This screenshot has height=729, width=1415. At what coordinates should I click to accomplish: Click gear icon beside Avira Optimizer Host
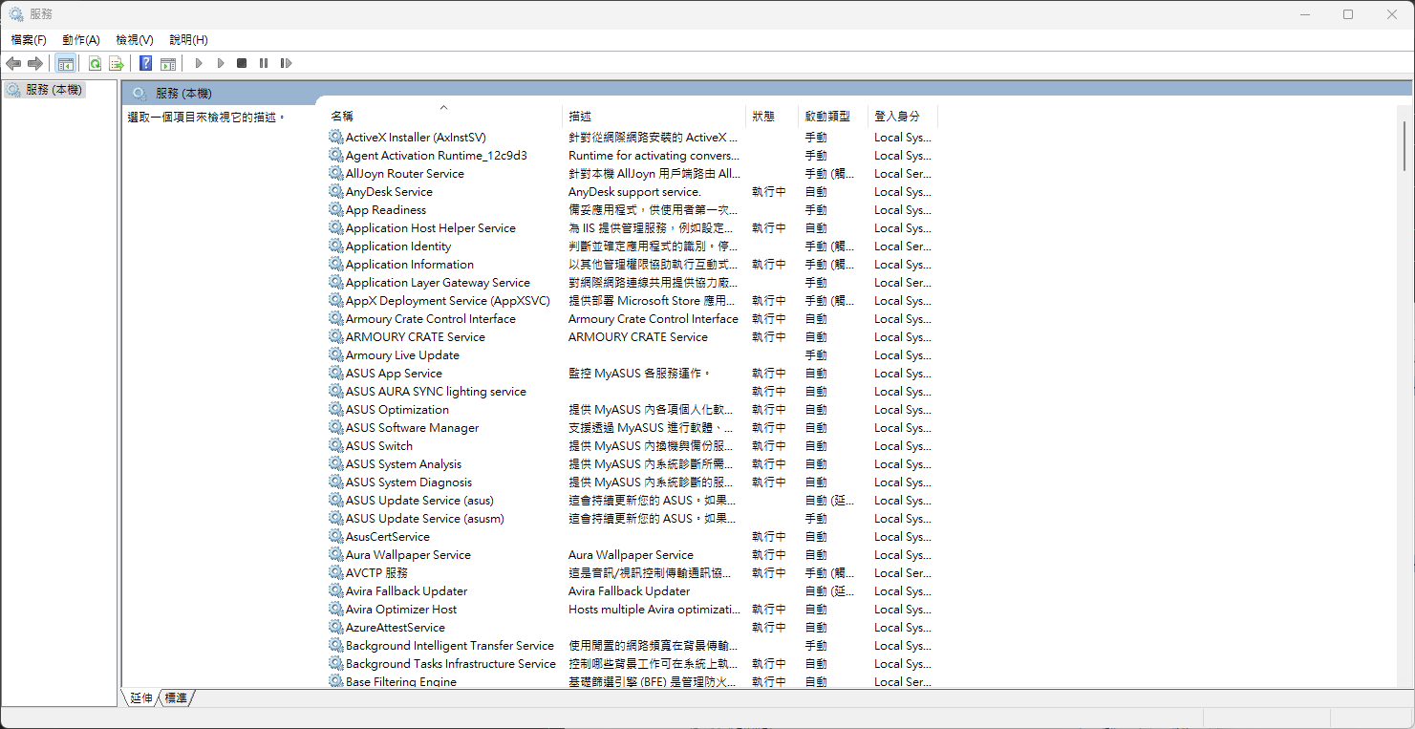[x=336, y=610]
